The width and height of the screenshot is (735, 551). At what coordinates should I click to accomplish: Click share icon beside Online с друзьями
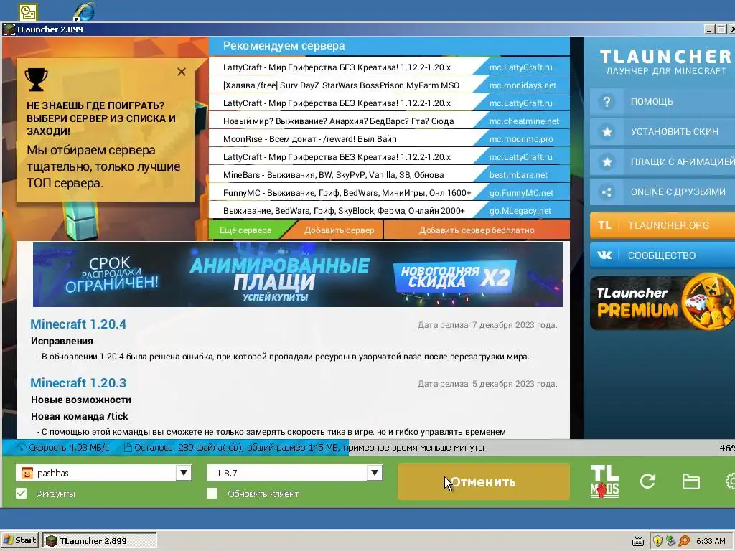607,192
